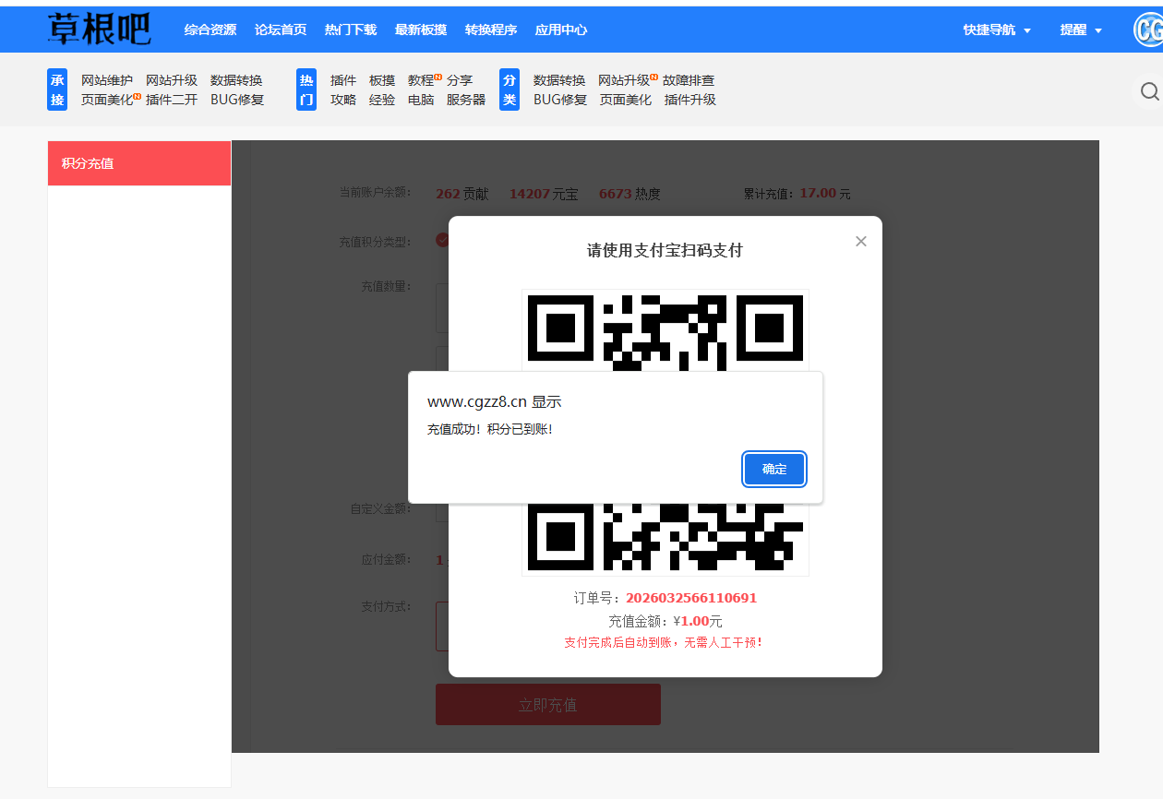The image size is (1163, 799).
Task: Click the 承接 blue category badge
Action: [57, 89]
